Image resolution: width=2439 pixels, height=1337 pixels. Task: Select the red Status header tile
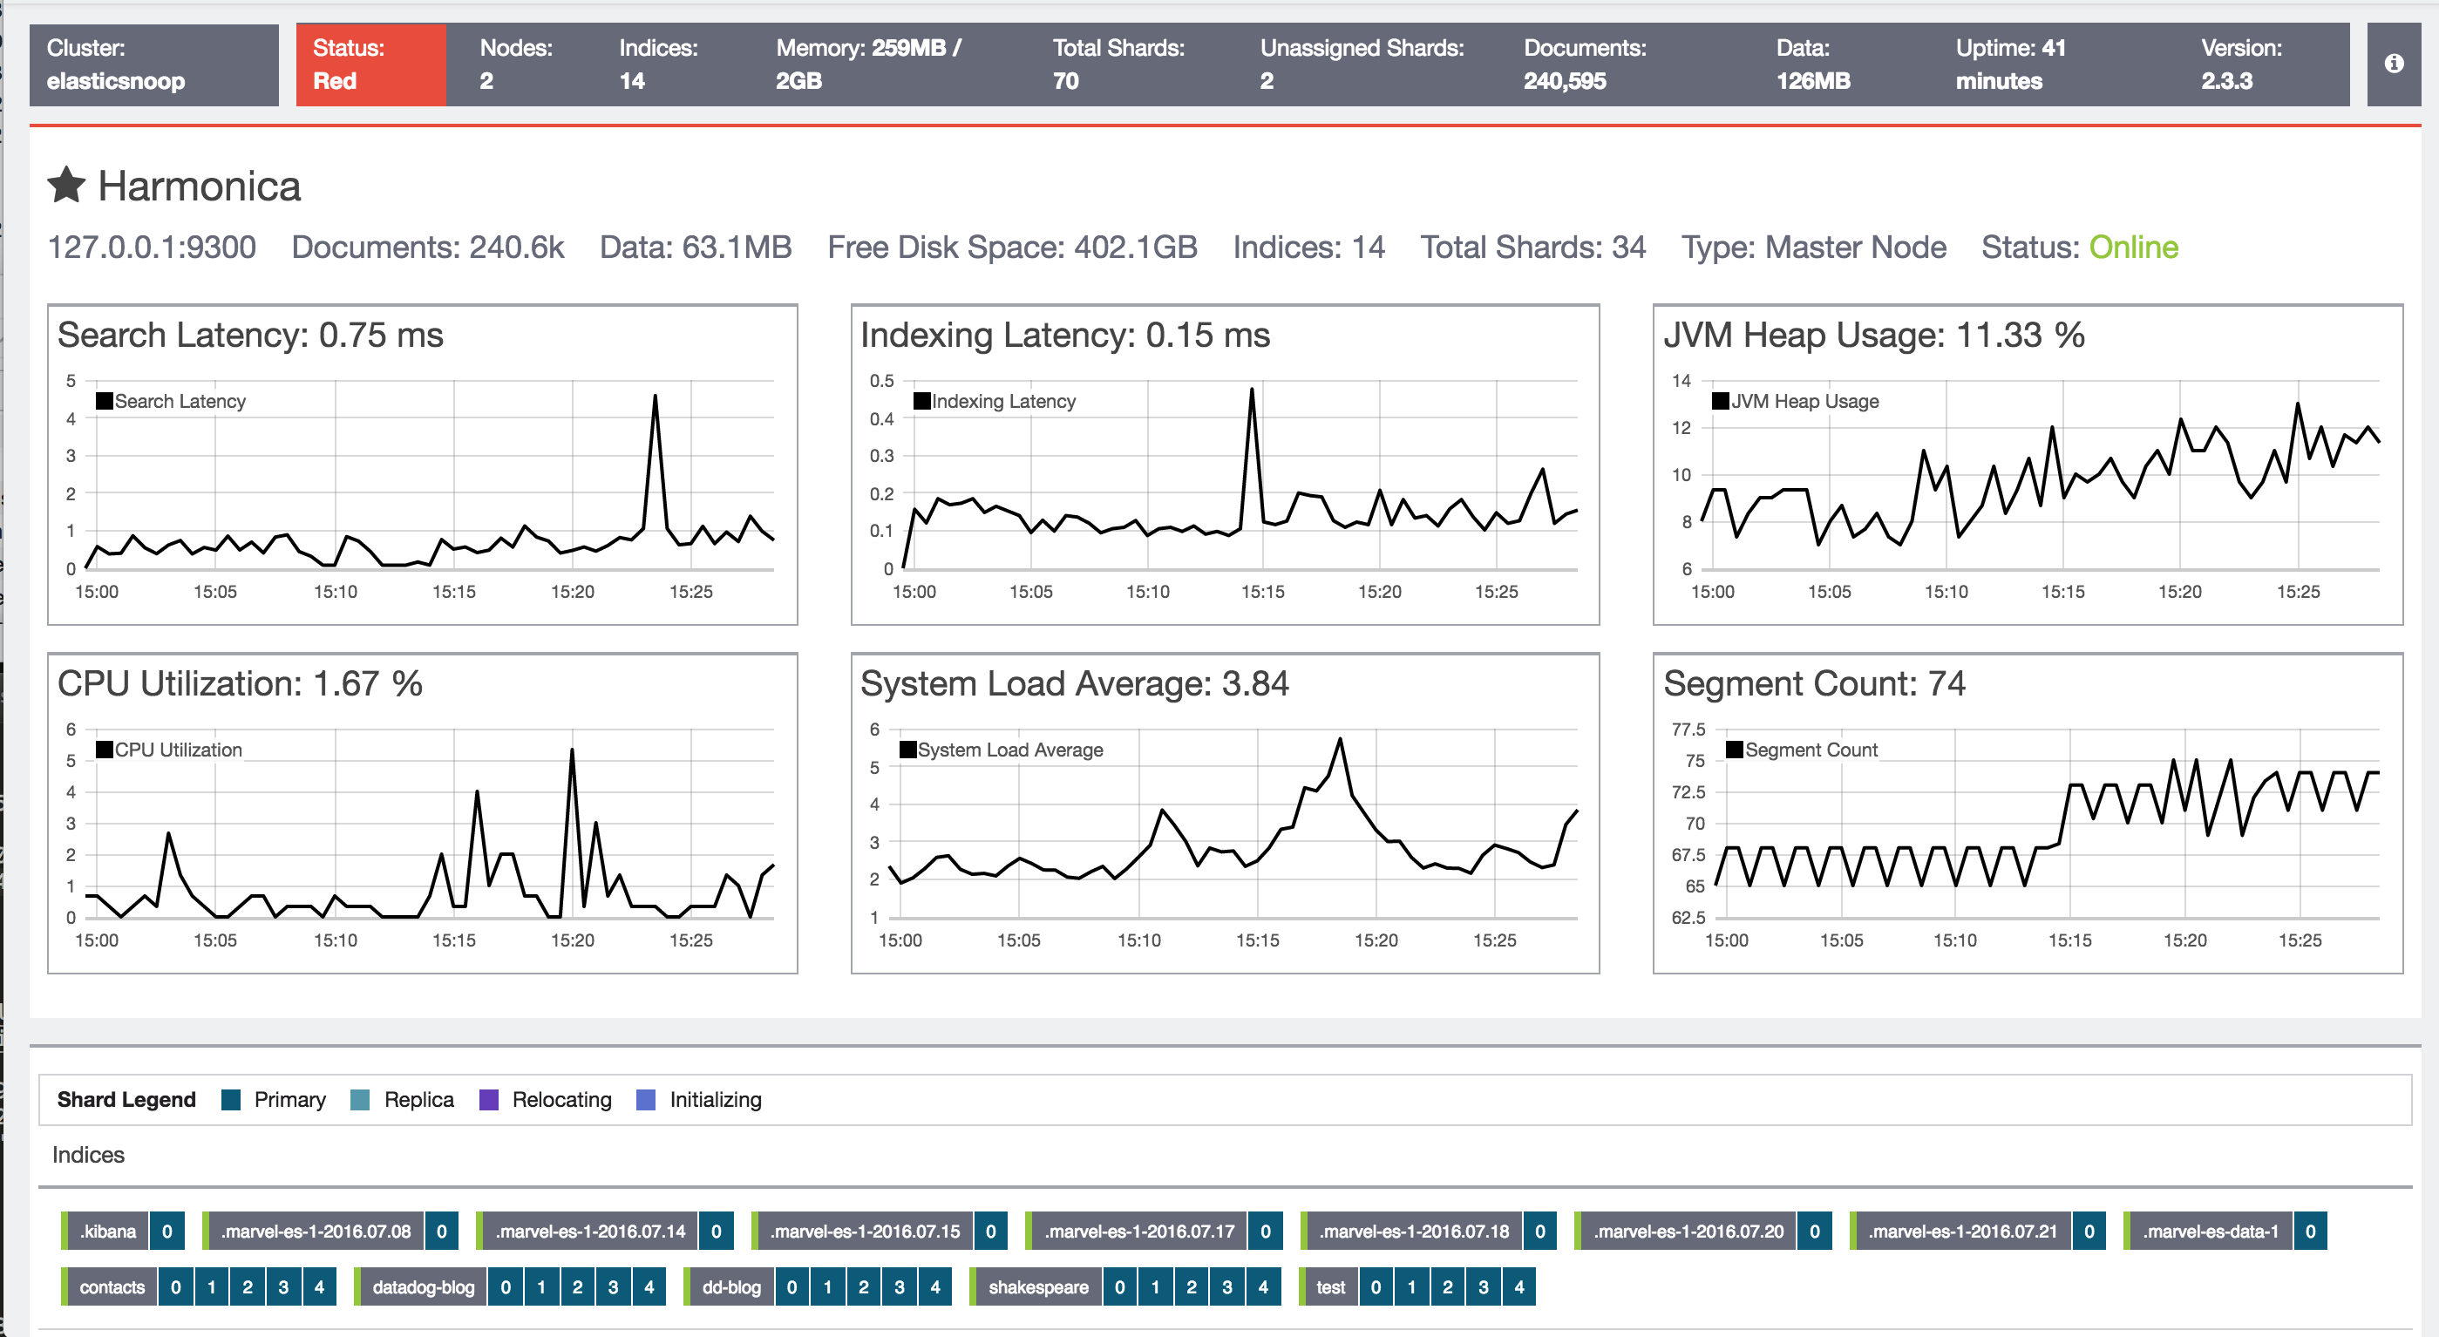371,64
